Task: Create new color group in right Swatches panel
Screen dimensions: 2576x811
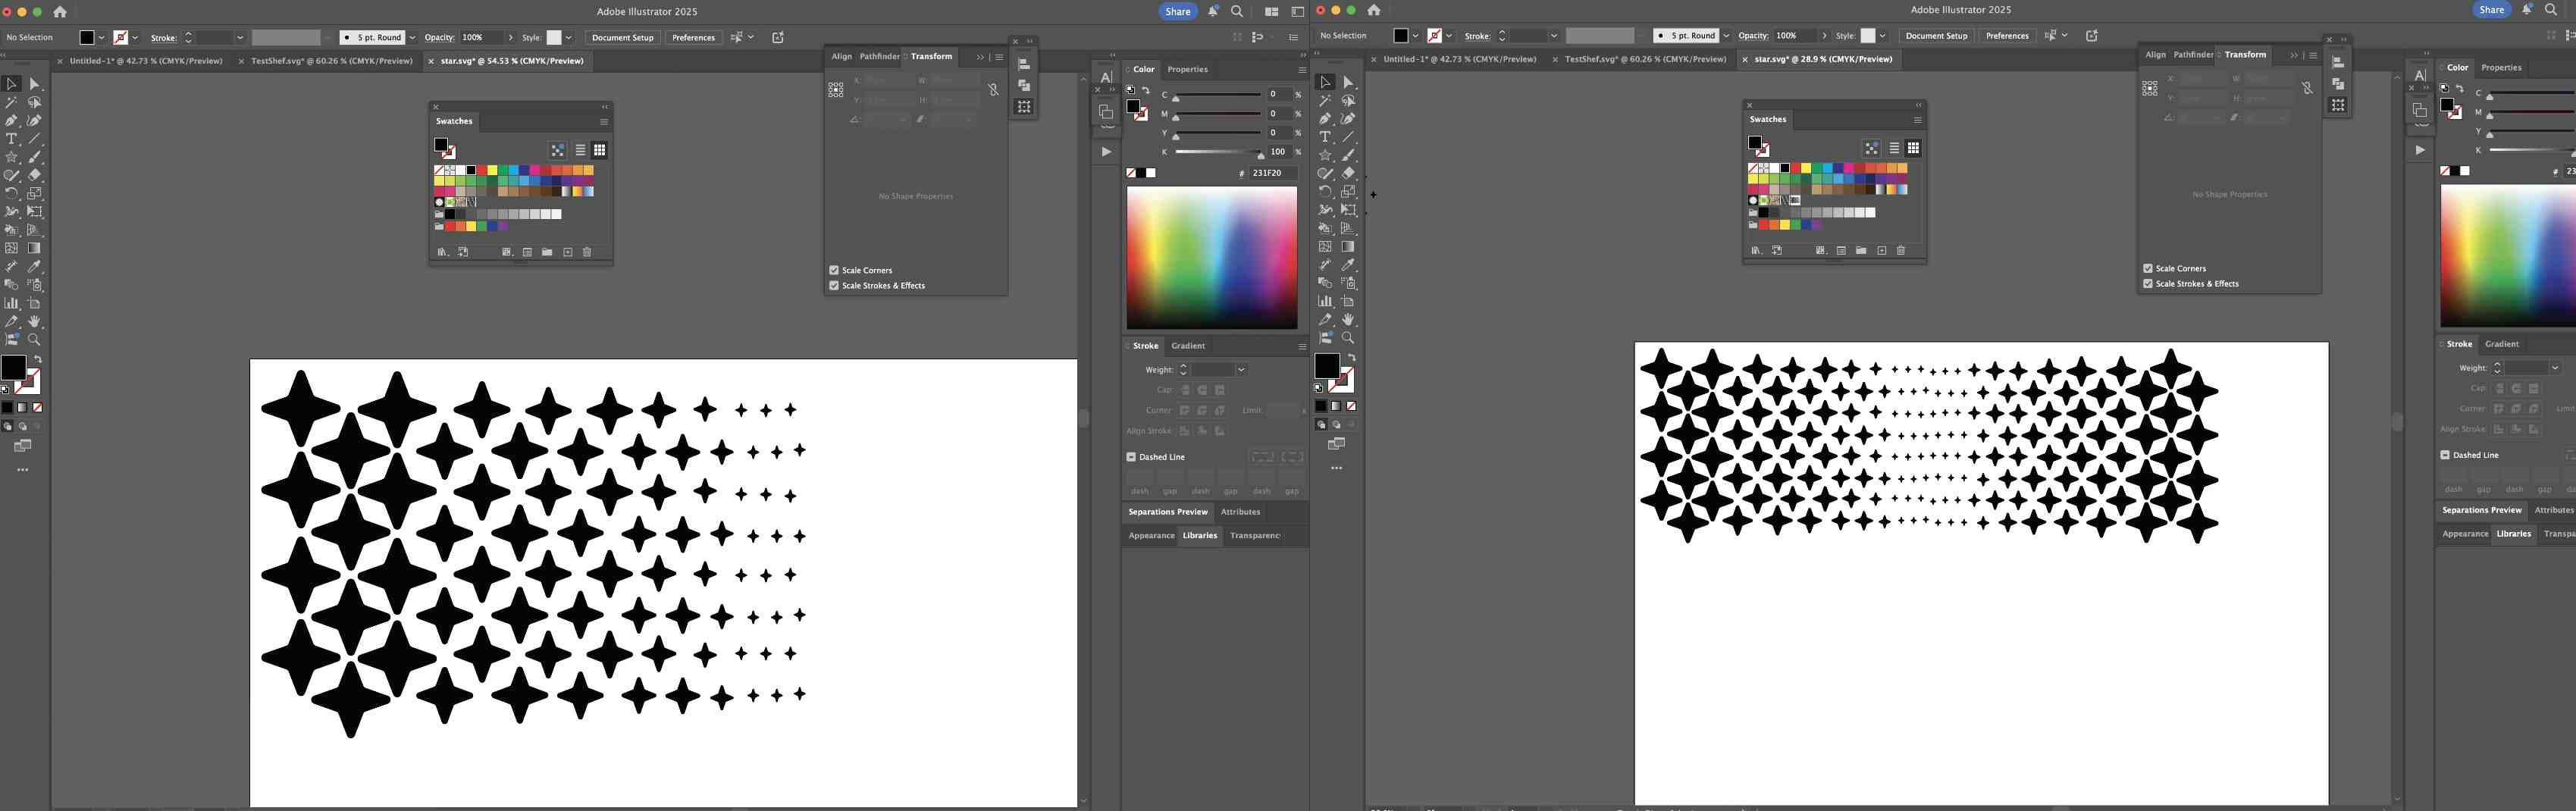Action: 1861,250
